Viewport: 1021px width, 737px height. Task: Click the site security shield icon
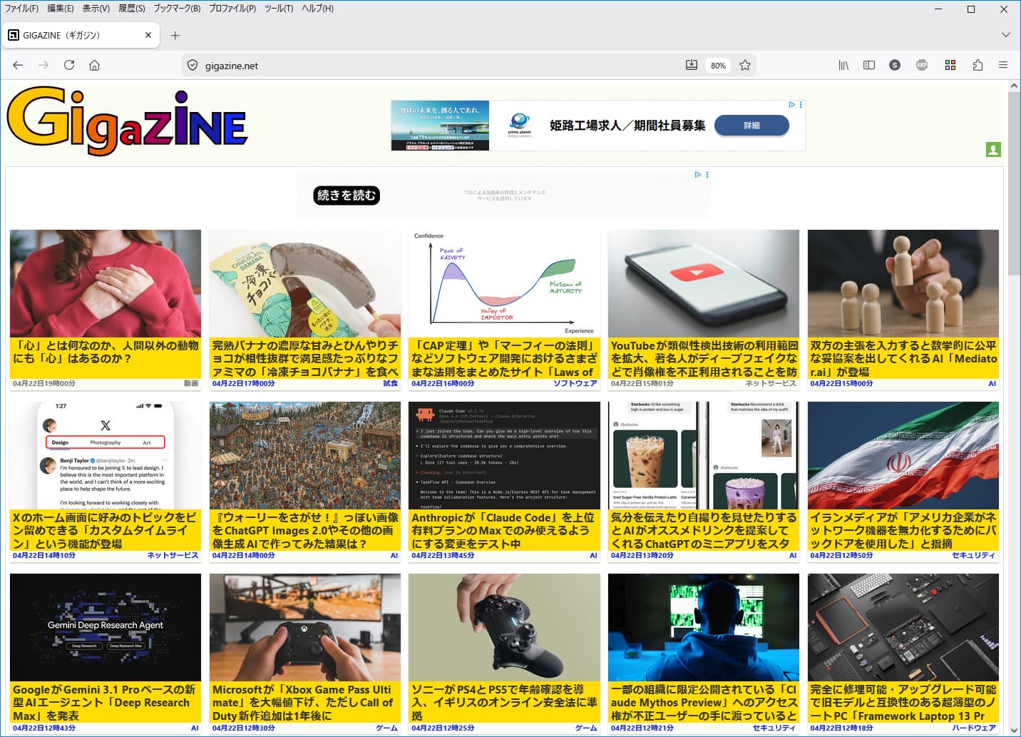[192, 65]
